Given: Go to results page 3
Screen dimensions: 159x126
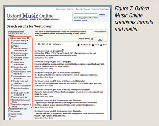Looking at the screenshot, I should click(41, 44).
